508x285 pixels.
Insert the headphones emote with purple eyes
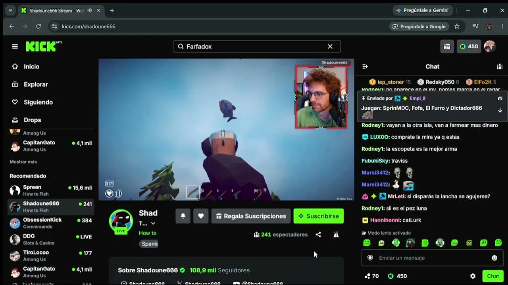(440, 243)
